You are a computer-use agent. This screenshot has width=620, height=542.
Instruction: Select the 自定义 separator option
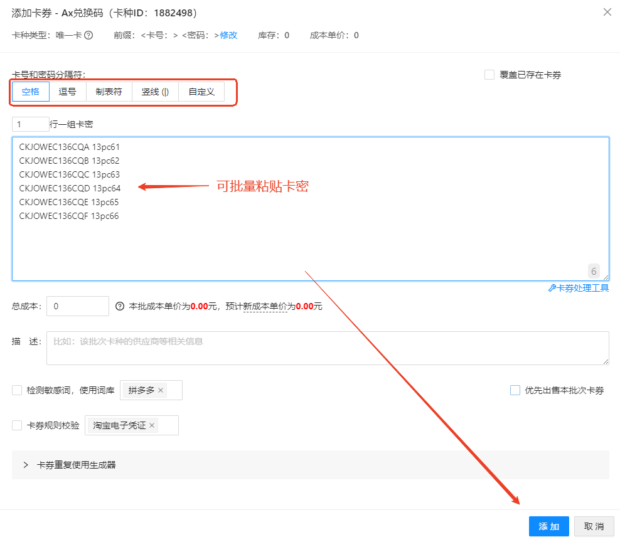[201, 92]
